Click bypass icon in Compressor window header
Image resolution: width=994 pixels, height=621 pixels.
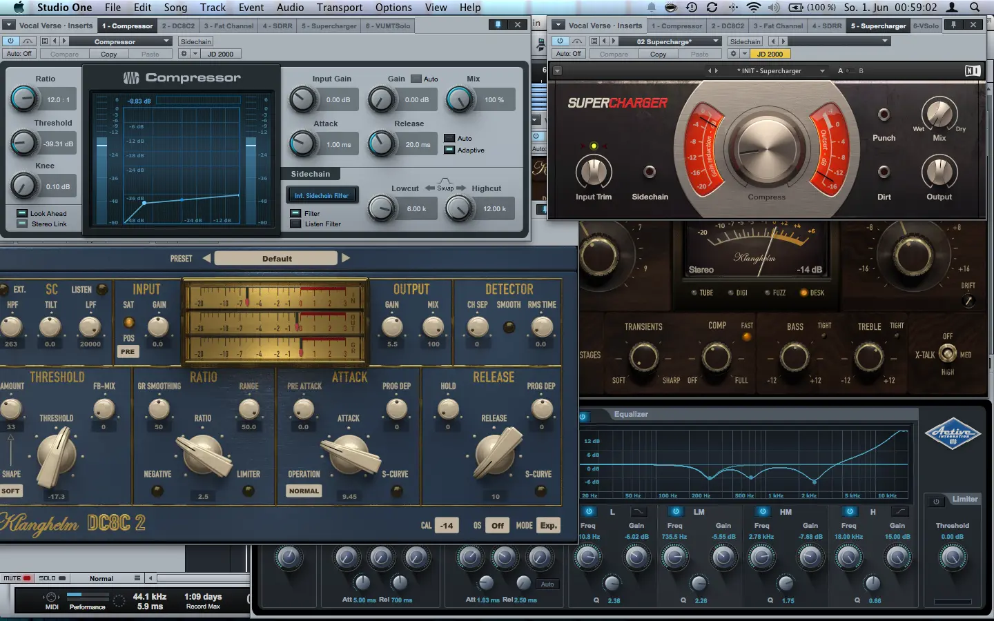[28, 41]
